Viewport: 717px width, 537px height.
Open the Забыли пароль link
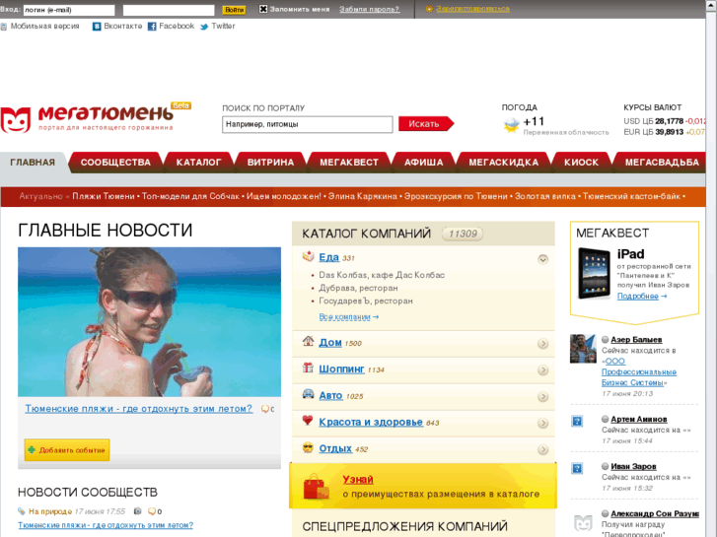coord(370,9)
